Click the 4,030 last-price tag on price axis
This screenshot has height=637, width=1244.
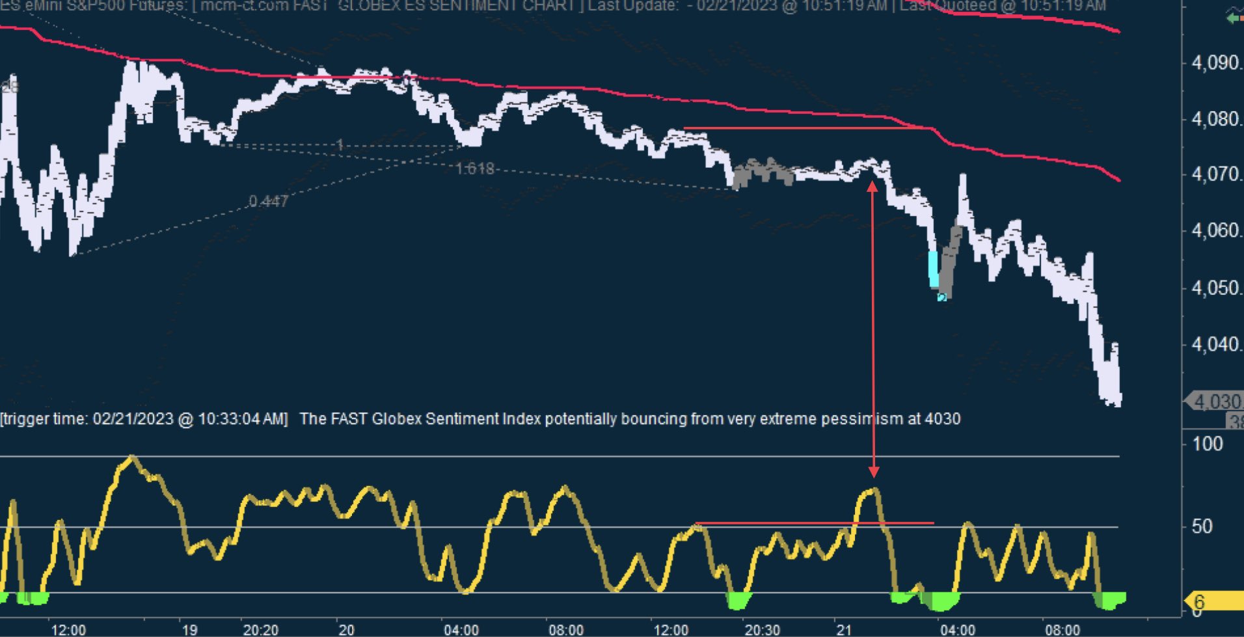[x=1218, y=400]
